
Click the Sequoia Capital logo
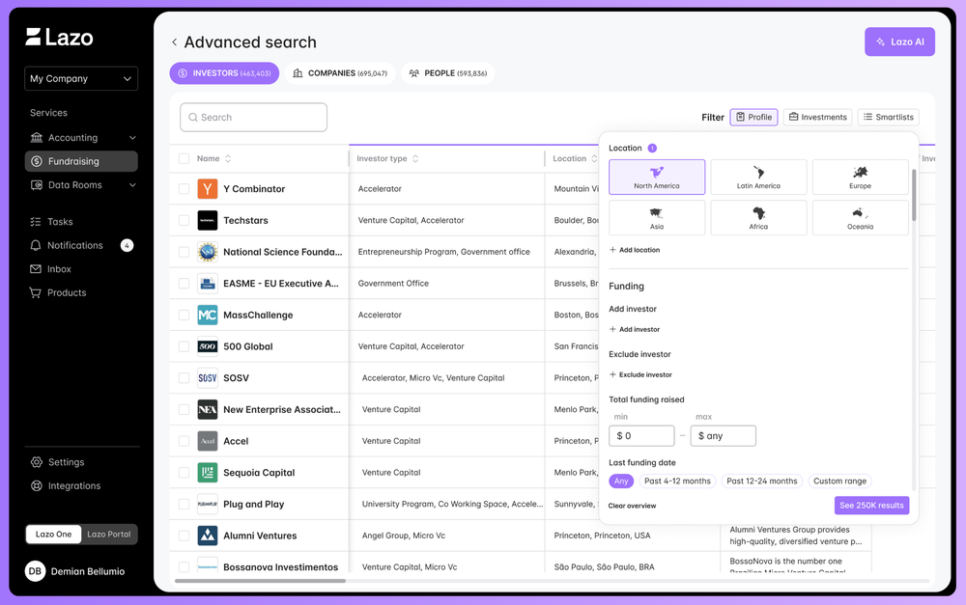click(x=208, y=473)
